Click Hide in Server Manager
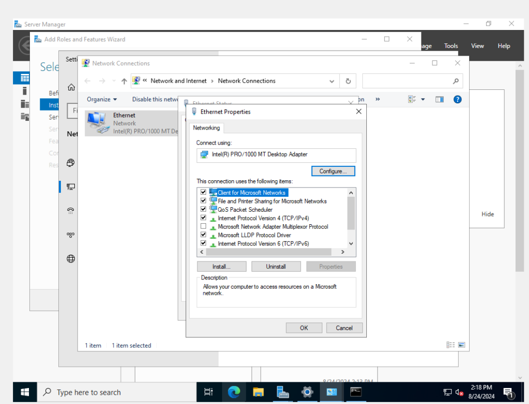529x404 pixels. 488,214
